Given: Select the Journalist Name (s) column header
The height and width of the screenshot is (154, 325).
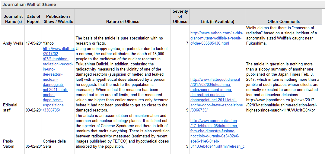Looking at the screenshot, I should (13, 19).
